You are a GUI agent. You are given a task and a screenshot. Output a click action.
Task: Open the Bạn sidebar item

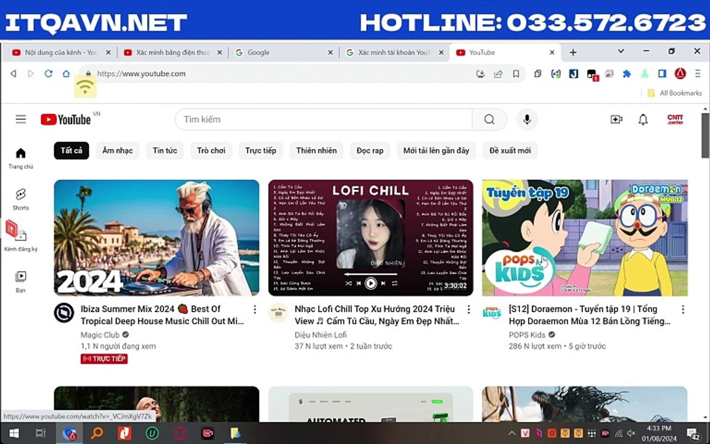coord(21,282)
